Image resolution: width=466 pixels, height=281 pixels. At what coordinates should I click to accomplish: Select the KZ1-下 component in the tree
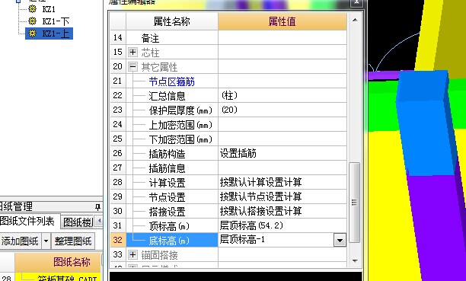tap(56, 21)
